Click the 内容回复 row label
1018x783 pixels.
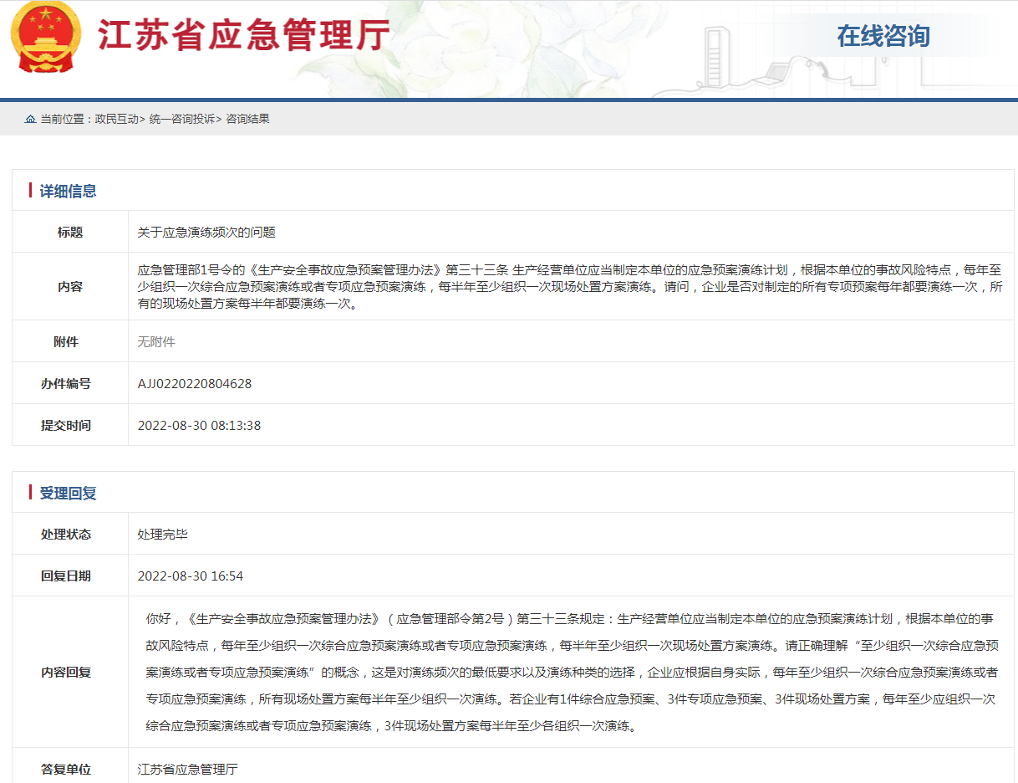66,672
